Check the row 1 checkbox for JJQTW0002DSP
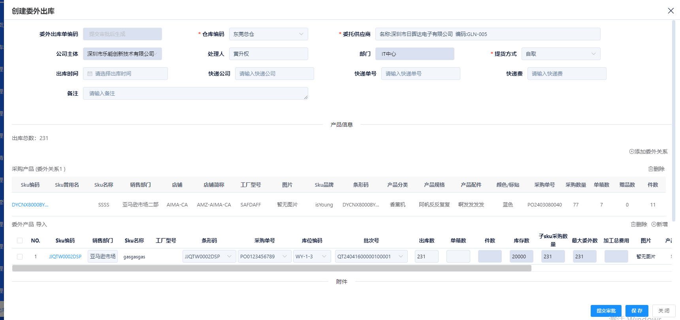This screenshot has width=680, height=320. point(20,257)
